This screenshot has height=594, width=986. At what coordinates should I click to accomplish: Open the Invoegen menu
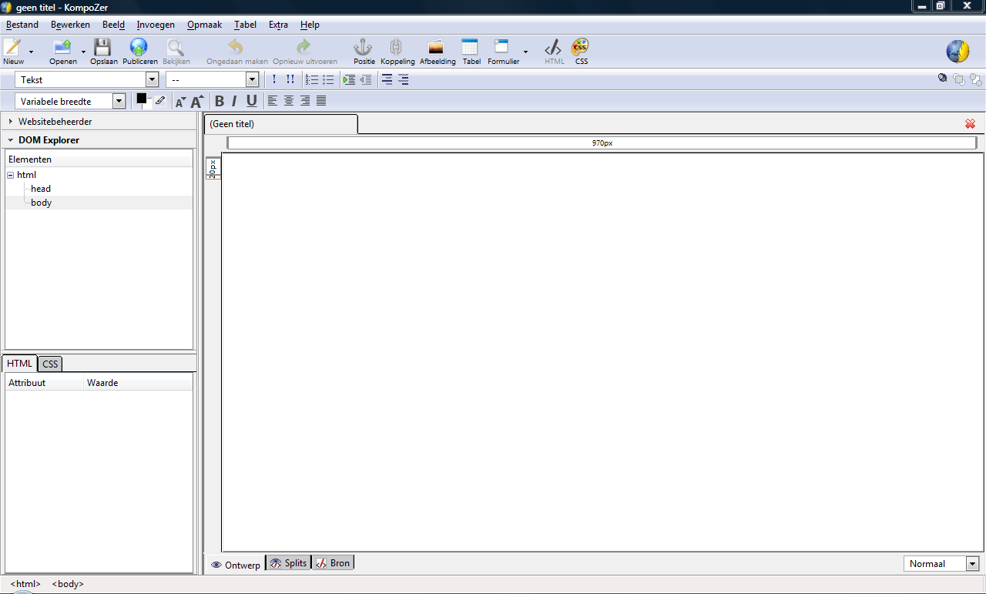pos(156,25)
